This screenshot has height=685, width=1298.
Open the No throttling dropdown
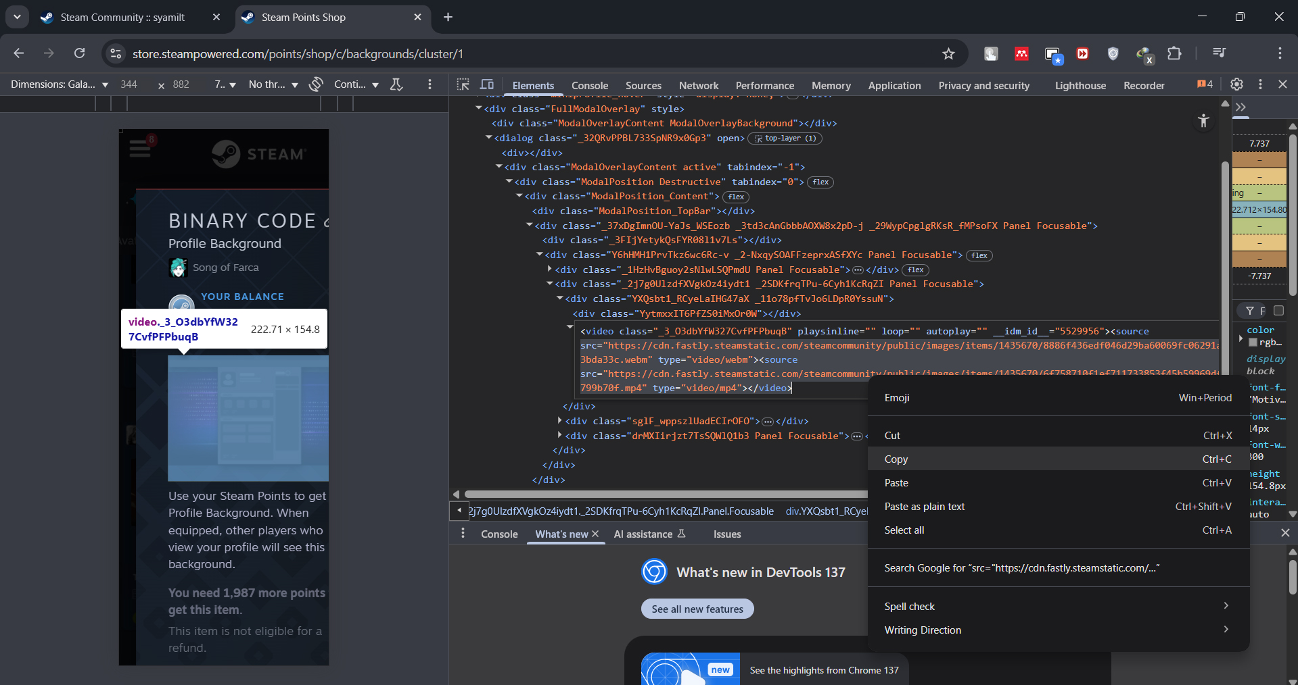tap(273, 84)
